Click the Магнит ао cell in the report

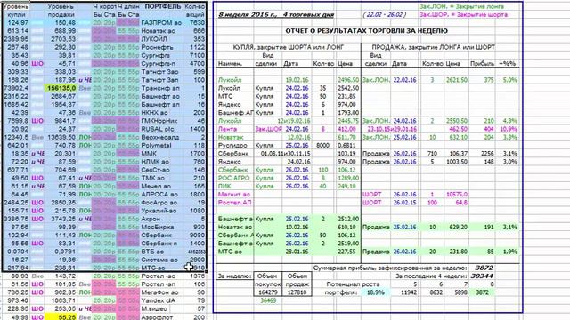234,194
